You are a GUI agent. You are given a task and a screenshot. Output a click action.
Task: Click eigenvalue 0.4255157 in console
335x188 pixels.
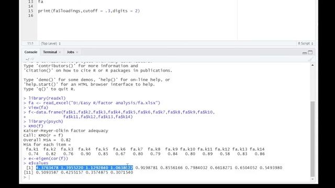click(72, 172)
